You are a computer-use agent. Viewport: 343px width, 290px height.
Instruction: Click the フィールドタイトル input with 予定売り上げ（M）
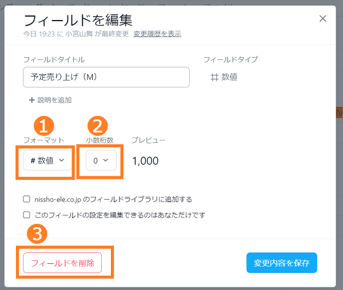(x=106, y=77)
